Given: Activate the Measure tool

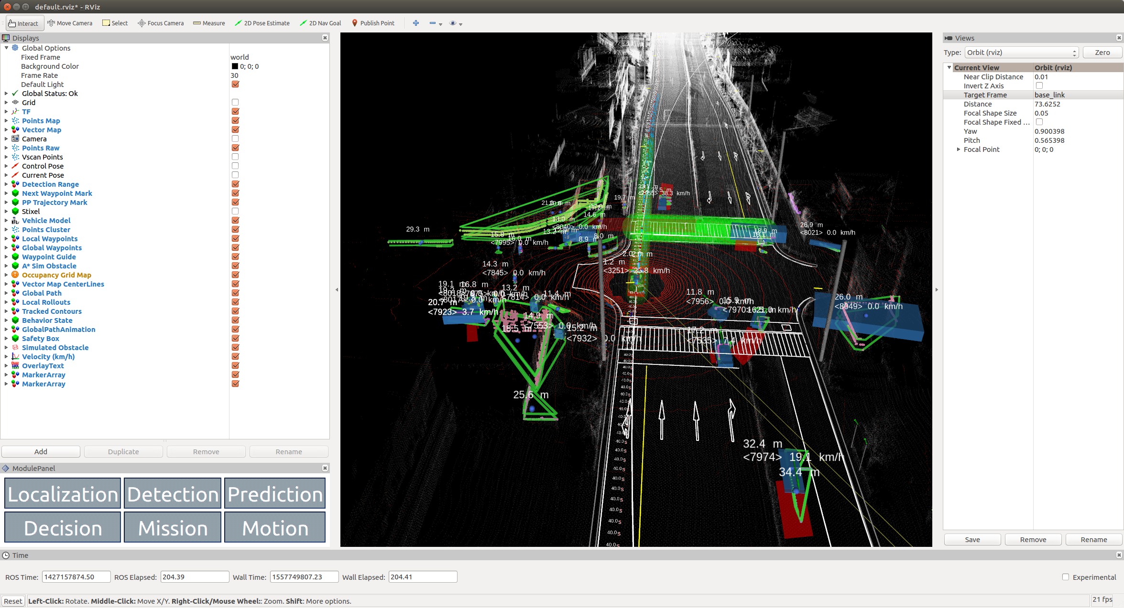Looking at the screenshot, I should 209,23.
